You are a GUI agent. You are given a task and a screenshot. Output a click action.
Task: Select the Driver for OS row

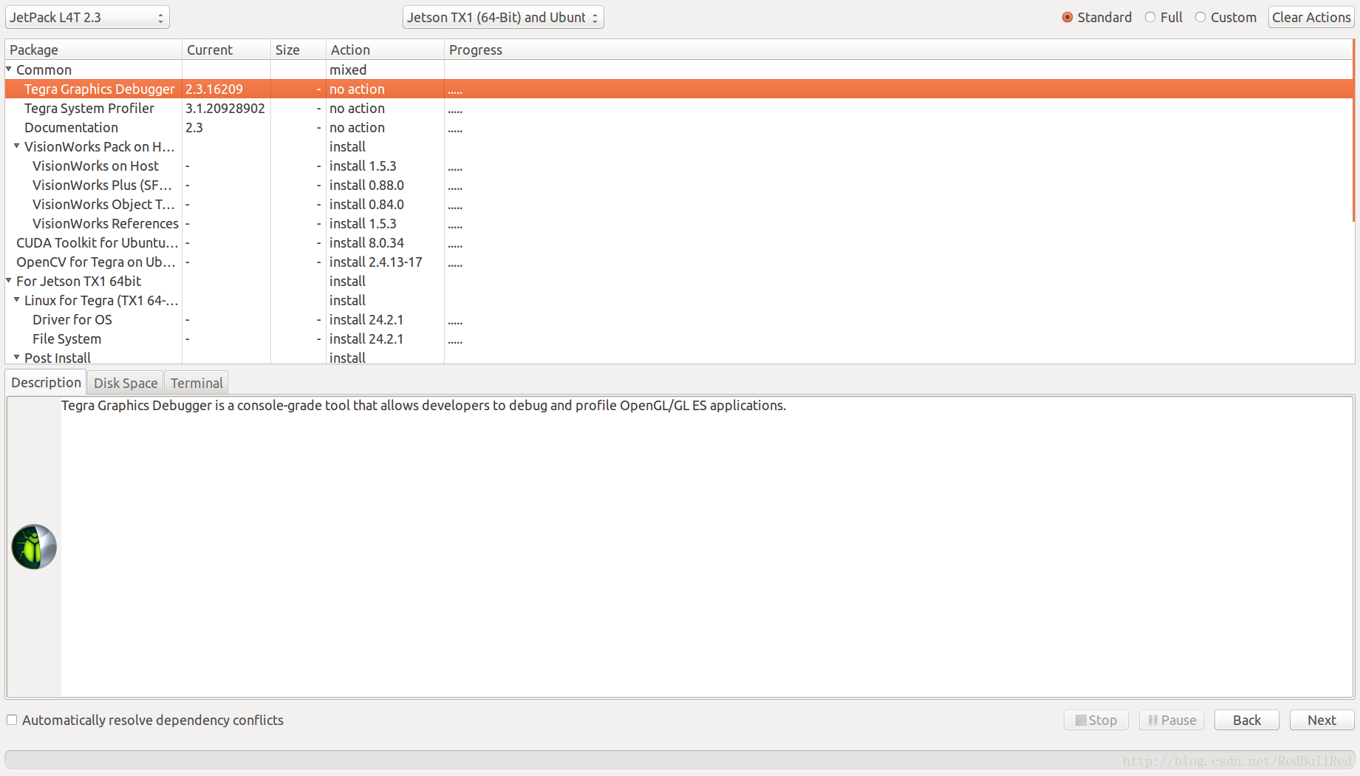[678, 319]
